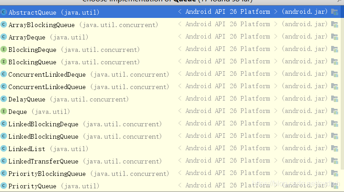Click library icon in ArrayBlockingQueue row

pos(334,24)
